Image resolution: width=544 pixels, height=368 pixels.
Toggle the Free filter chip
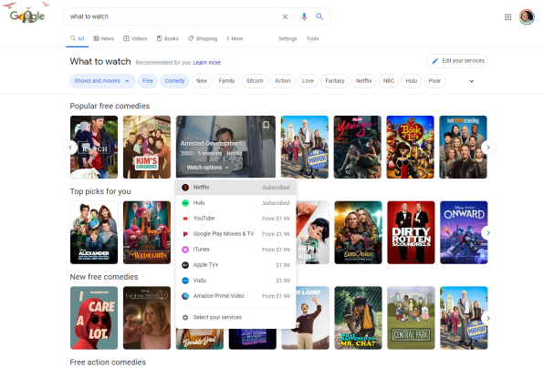pyautogui.click(x=148, y=81)
